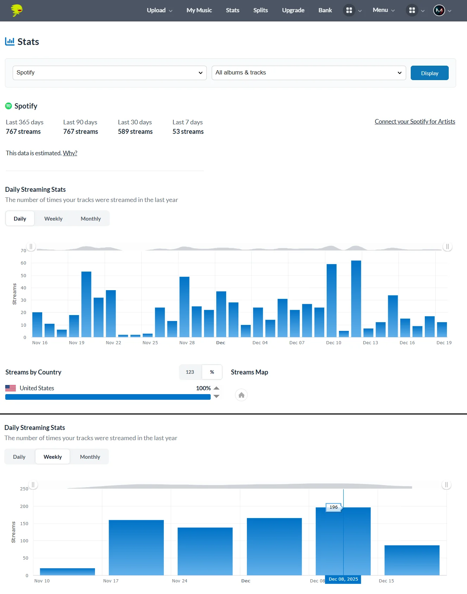
Task: Click the '589 streams' value
Action: 135,131
